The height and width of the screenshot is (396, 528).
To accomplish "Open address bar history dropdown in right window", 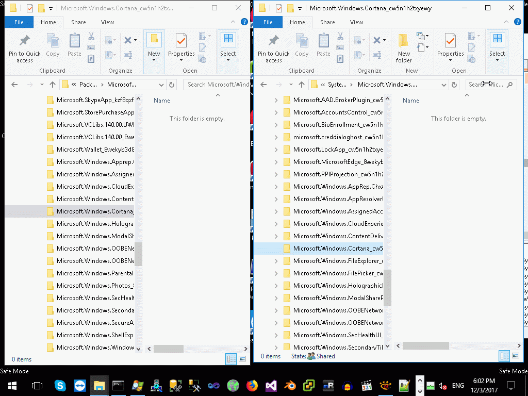I will [x=444, y=85].
